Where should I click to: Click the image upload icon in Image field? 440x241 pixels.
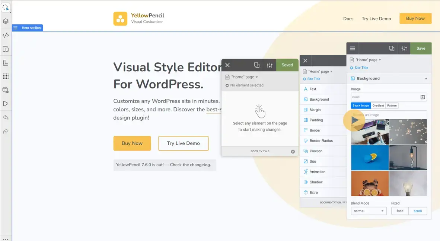pos(423,97)
